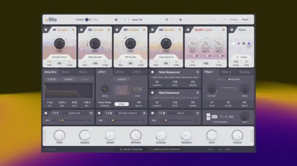Open the FX 2 menu icon
Screen dimensions: 297x166
pyautogui.click(x=144, y=113)
